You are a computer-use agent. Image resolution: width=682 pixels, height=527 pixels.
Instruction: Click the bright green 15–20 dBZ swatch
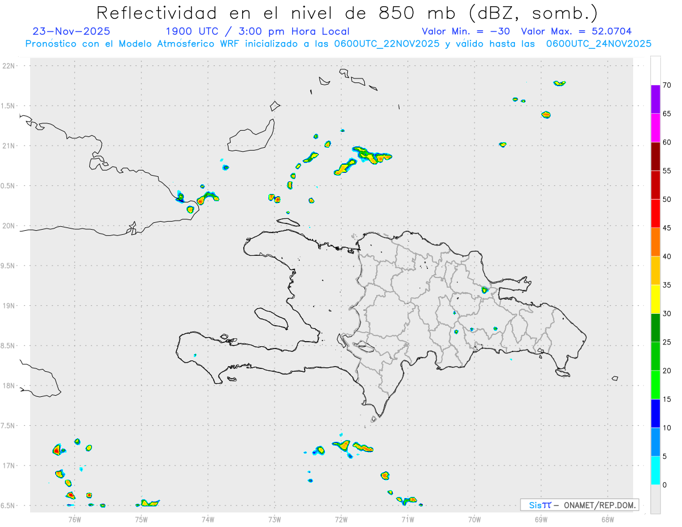[655, 385]
